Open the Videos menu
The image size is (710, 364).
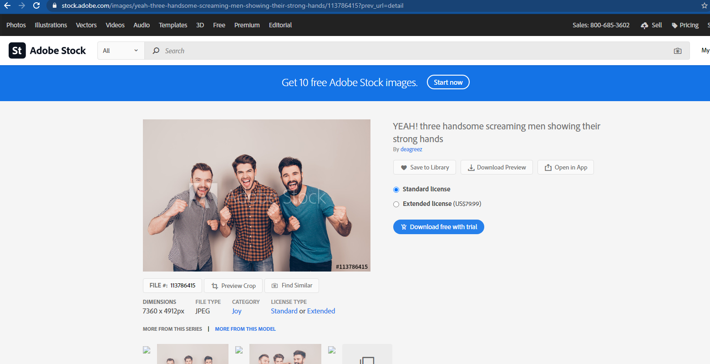[115, 25]
